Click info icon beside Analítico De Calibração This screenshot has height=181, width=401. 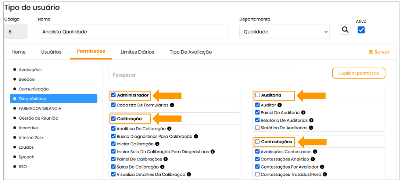click(169, 128)
